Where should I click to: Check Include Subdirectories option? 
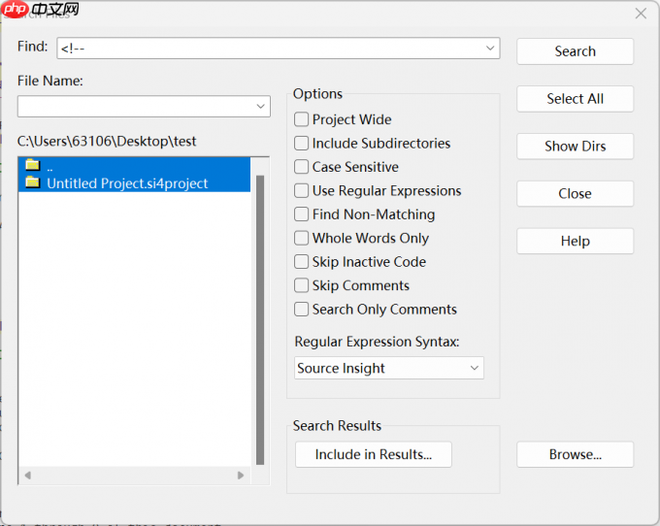tap(302, 144)
